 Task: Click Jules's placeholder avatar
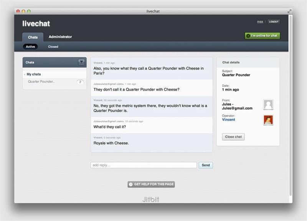click(268, 104)
